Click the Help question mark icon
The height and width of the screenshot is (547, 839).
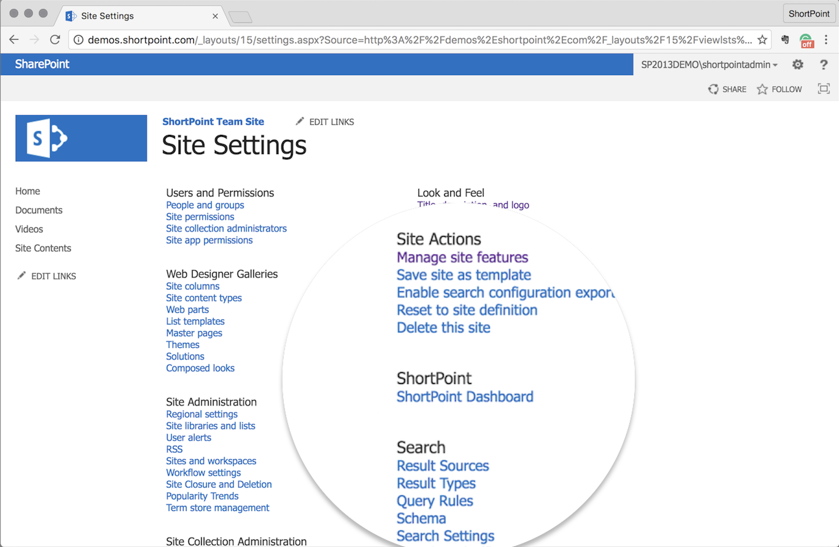(824, 64)
